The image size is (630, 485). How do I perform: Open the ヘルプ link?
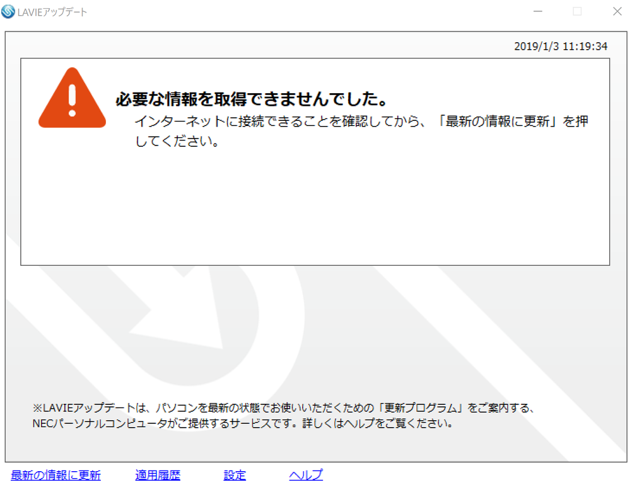tap(306, 475)
